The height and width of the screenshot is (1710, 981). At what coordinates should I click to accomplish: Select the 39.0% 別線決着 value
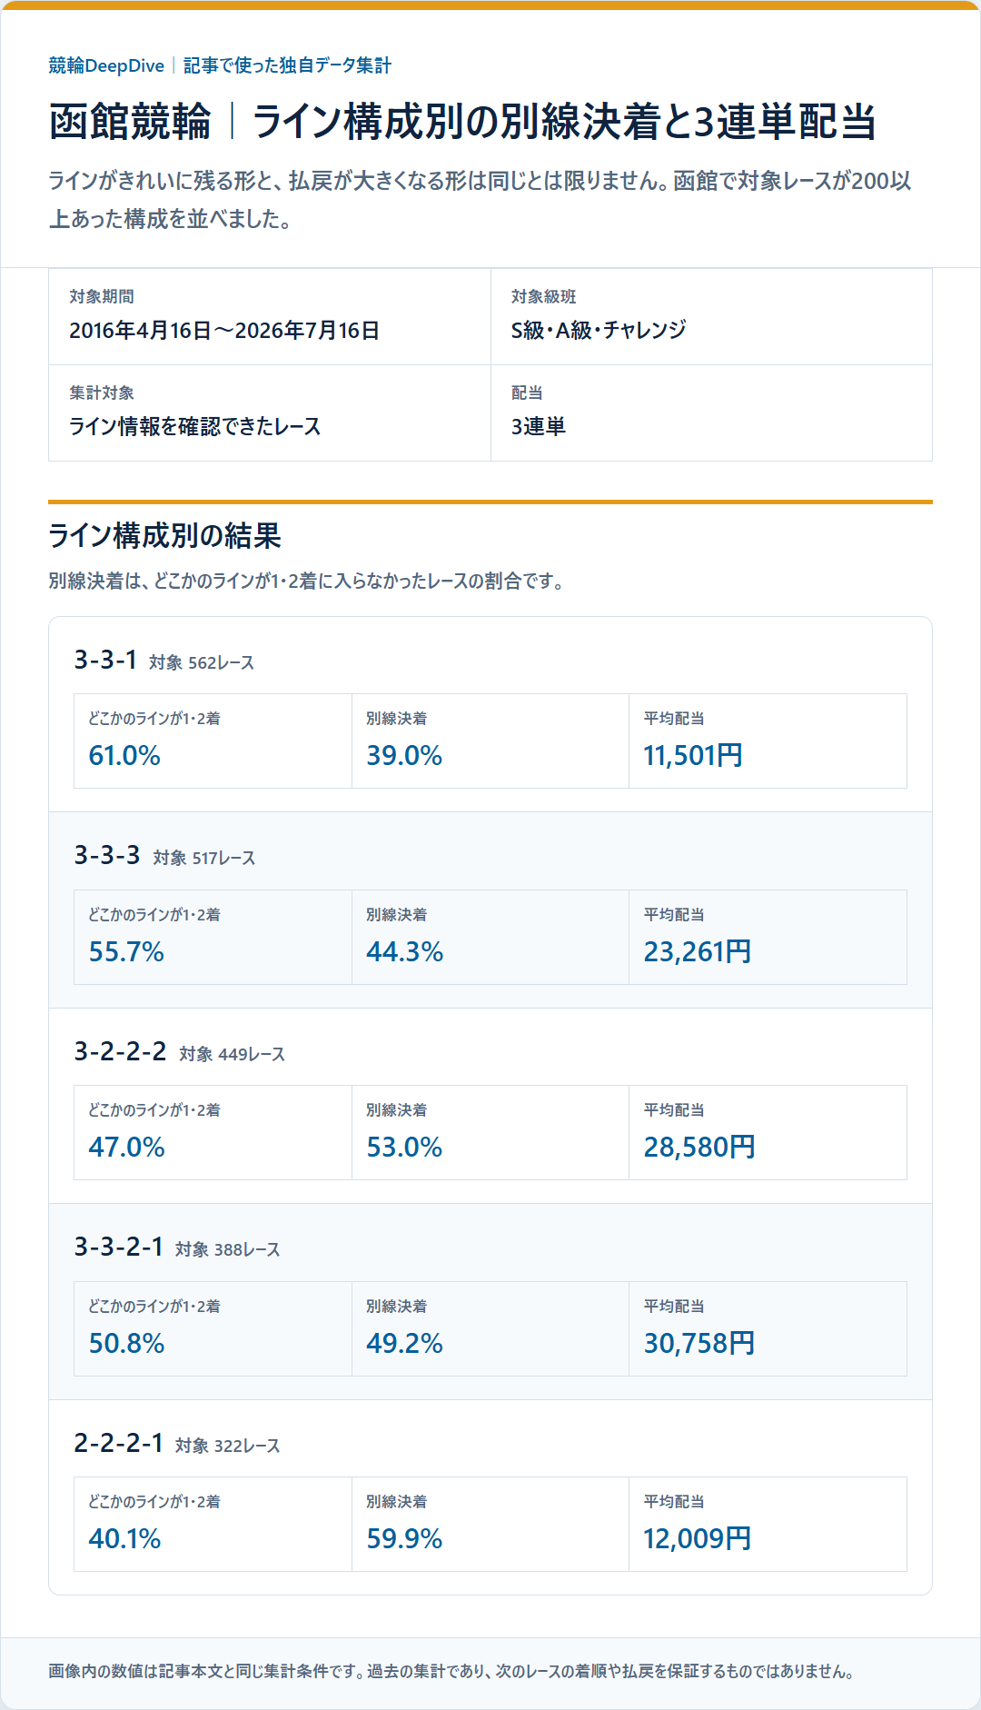point(404,755)
